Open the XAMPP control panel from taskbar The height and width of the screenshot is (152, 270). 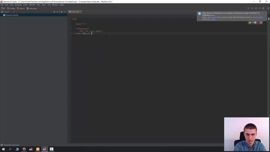pos(38,149)
